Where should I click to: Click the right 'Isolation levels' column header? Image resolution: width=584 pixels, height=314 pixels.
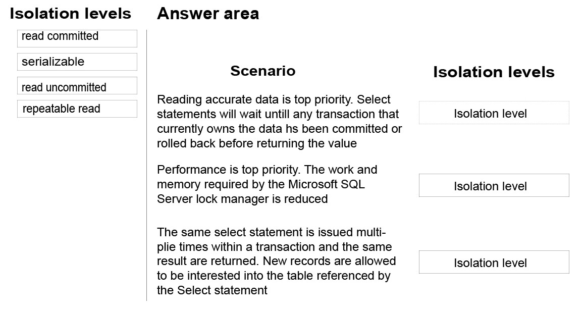(494, 72)
